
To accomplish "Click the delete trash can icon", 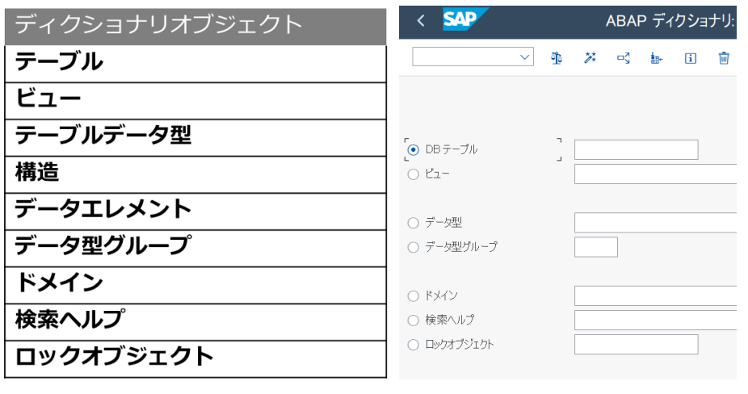I will point(724,58).
